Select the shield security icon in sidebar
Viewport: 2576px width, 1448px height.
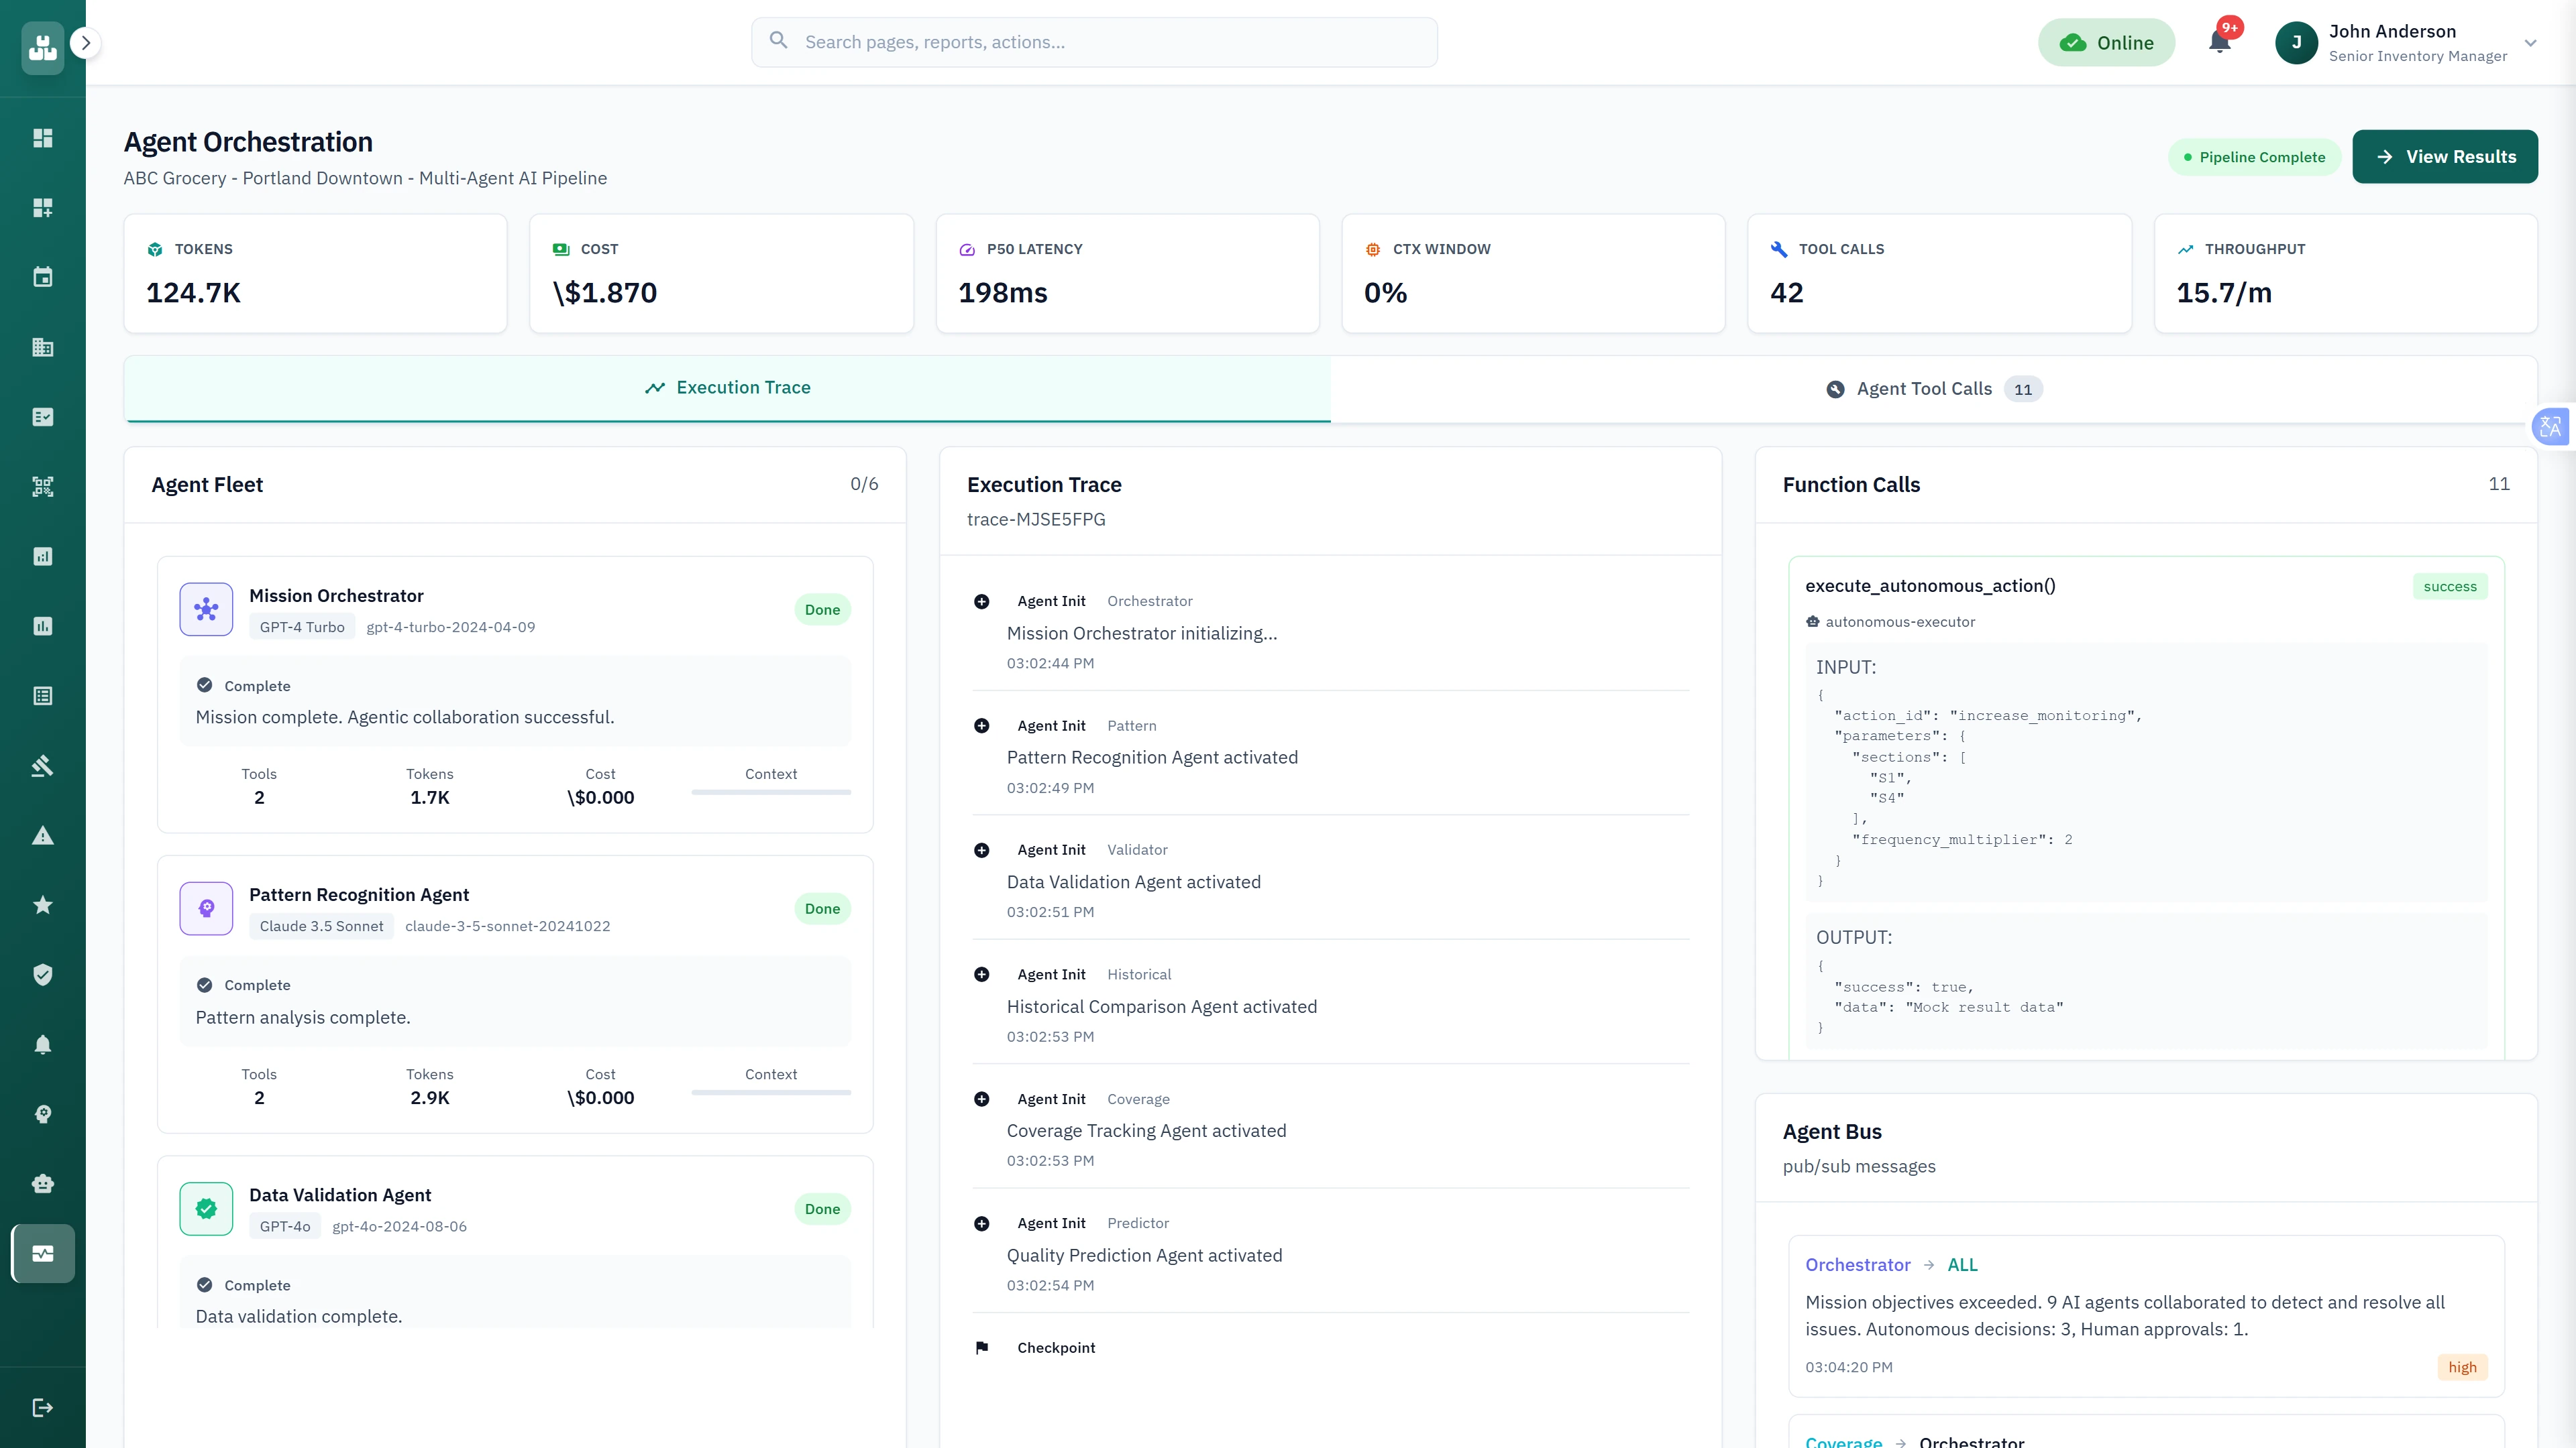42,974
